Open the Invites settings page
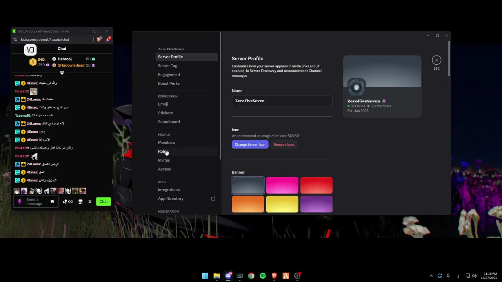The height and width of the screenshot is (282, 502). coord(187,160)
